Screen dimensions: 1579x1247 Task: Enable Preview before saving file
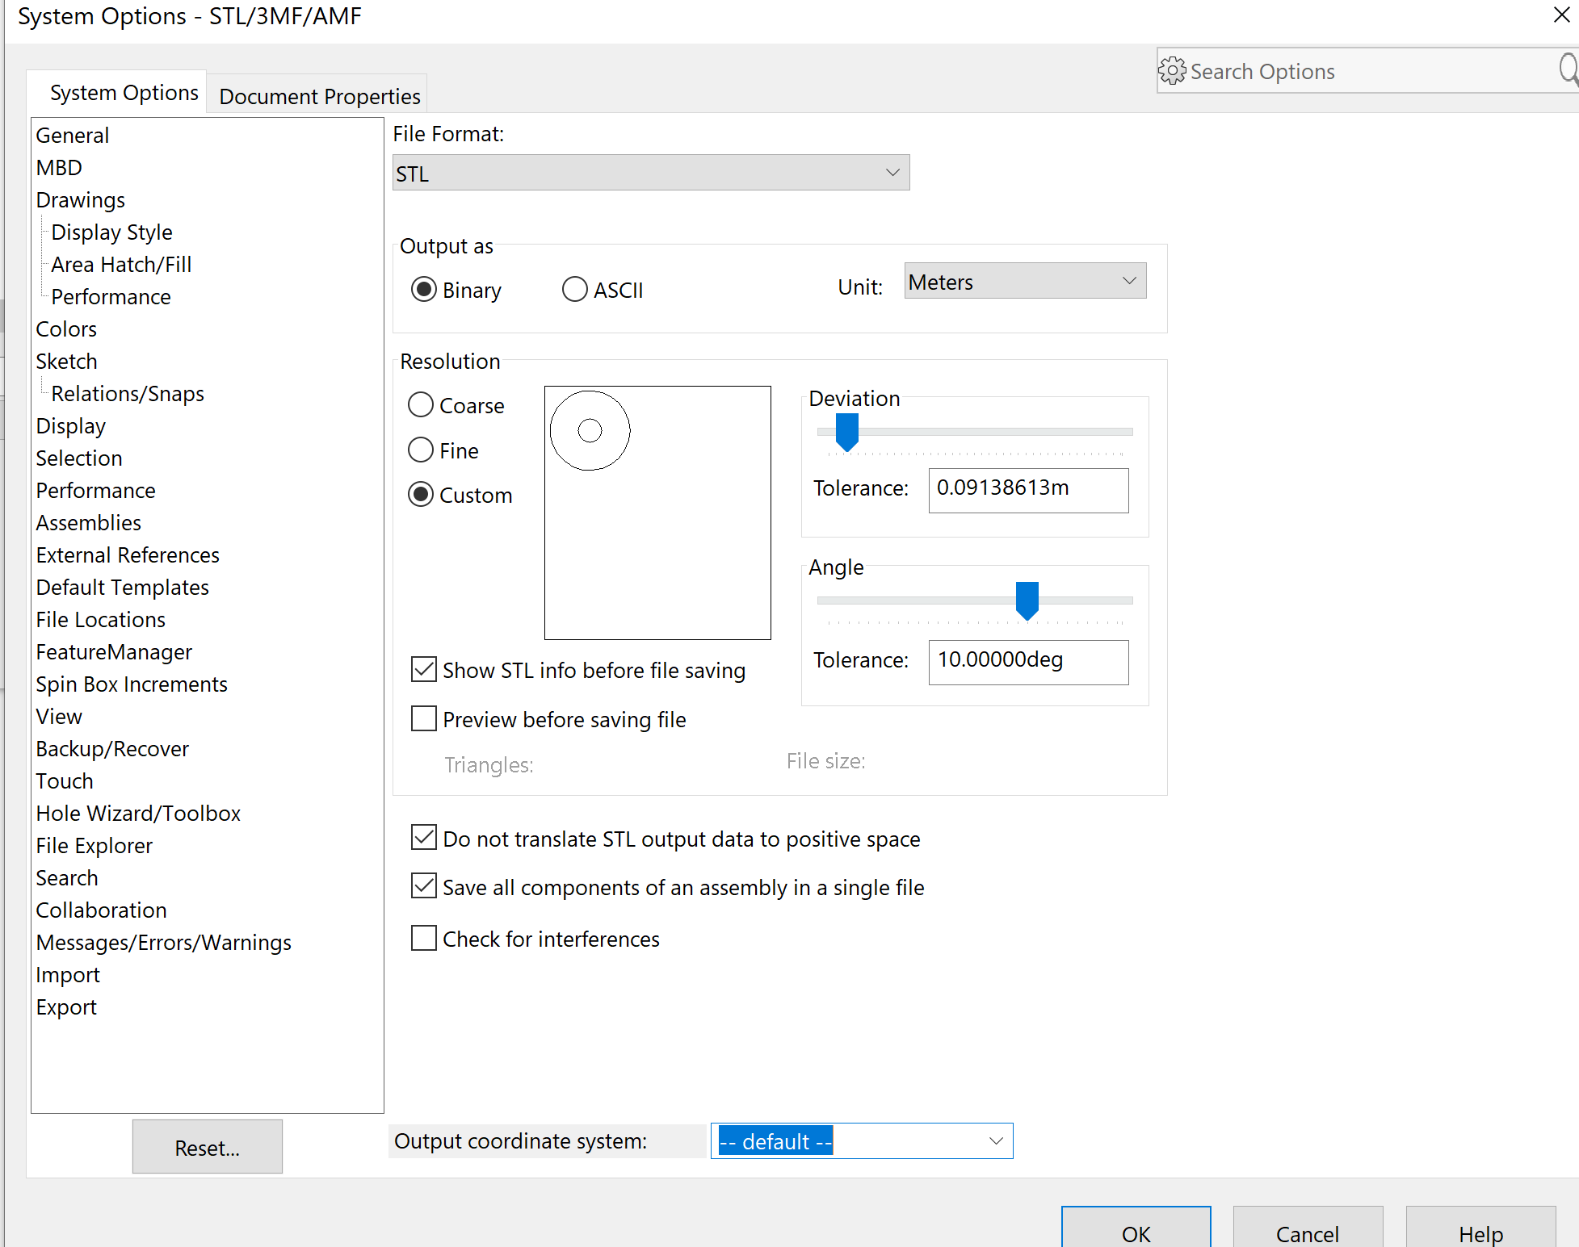tap(424, 718)
